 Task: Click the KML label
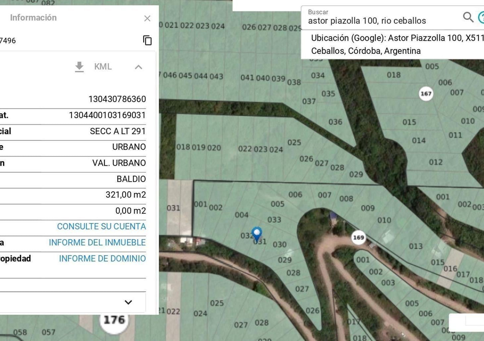point(103,67)
